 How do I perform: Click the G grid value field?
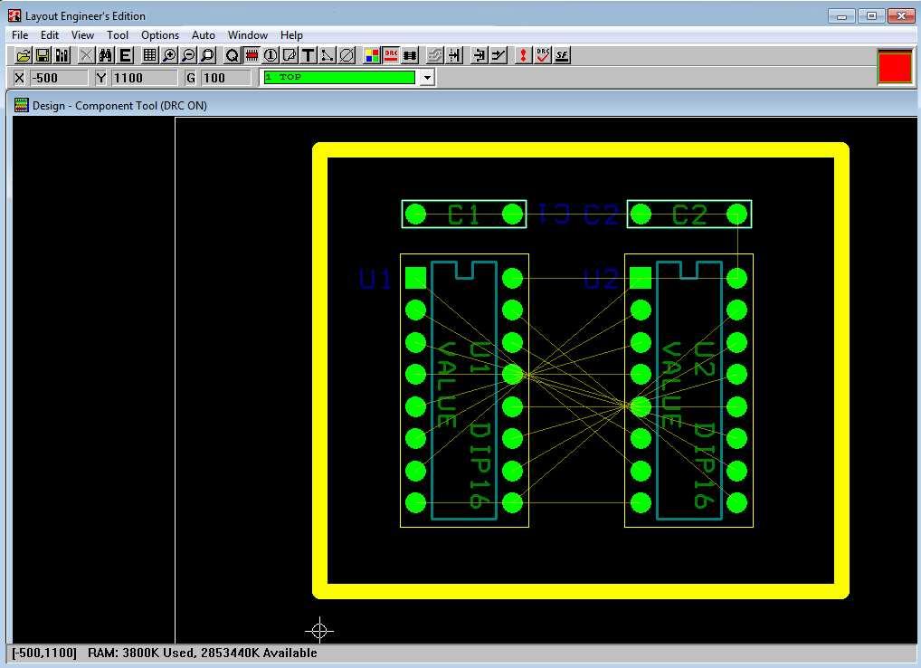pyautogui.click(x=225, y=78)
